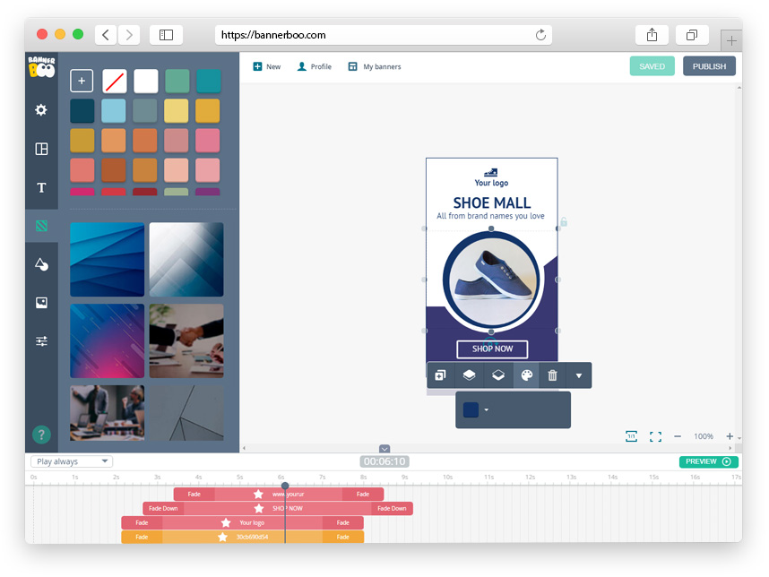This screenshot has width=769, height=577.
Task: Click the PREVIEW button
Action: coord(708,461)
